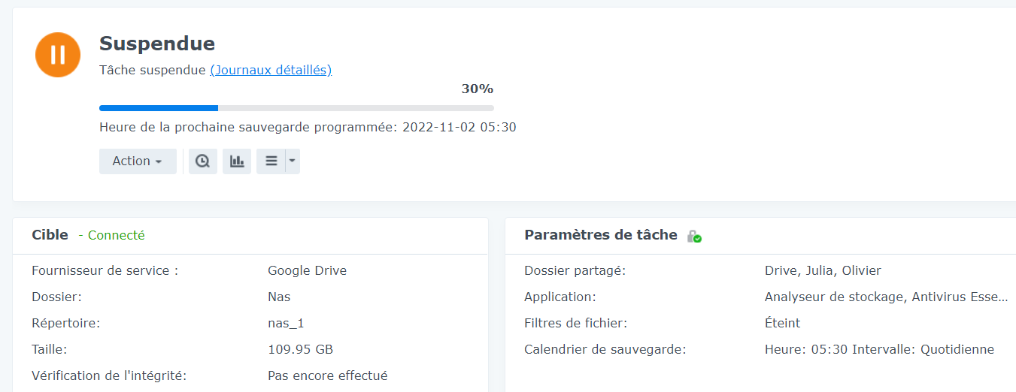Screen dimensions: 1016x392
Task: Click the 30% backup progress bar
Action: [296, 108]
